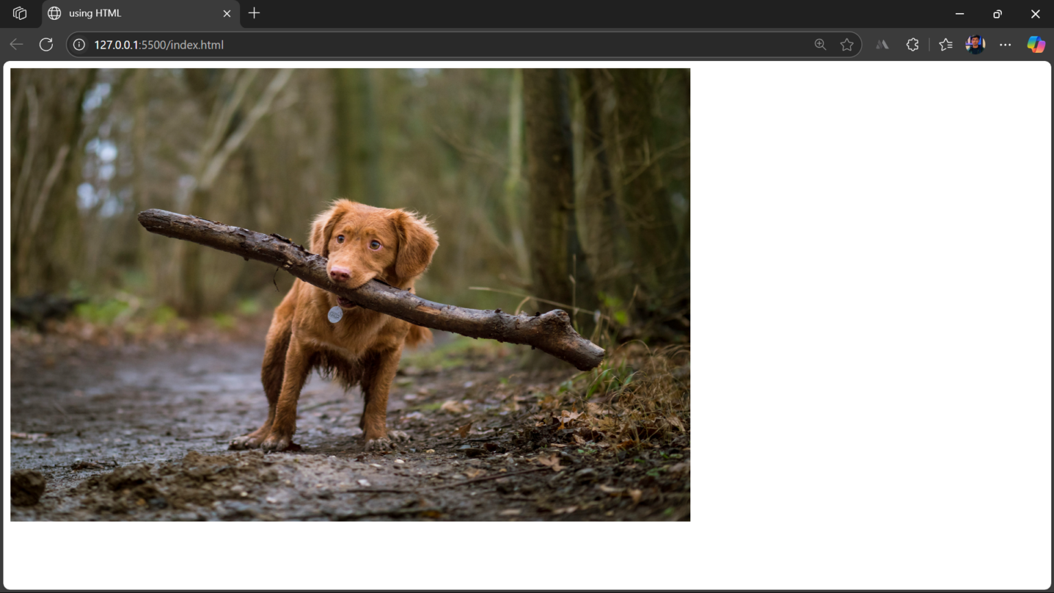Reload the page with the refresh button
This screenshot has width=1054, height=593.
click(x=46, y=44)
